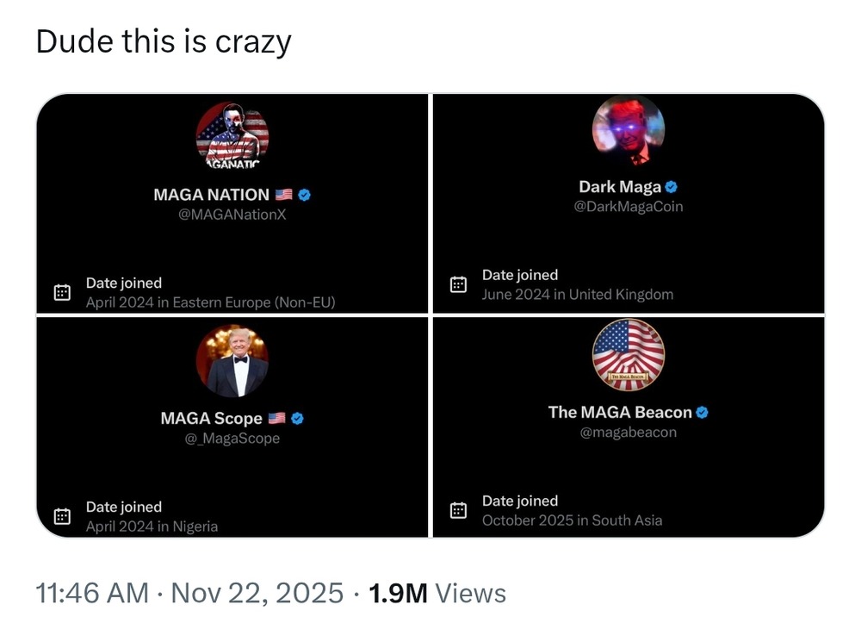Click Dark Maga verified checkmark
Image resolution: width=861 pixels, height=617 pixels.
point(672,187)
